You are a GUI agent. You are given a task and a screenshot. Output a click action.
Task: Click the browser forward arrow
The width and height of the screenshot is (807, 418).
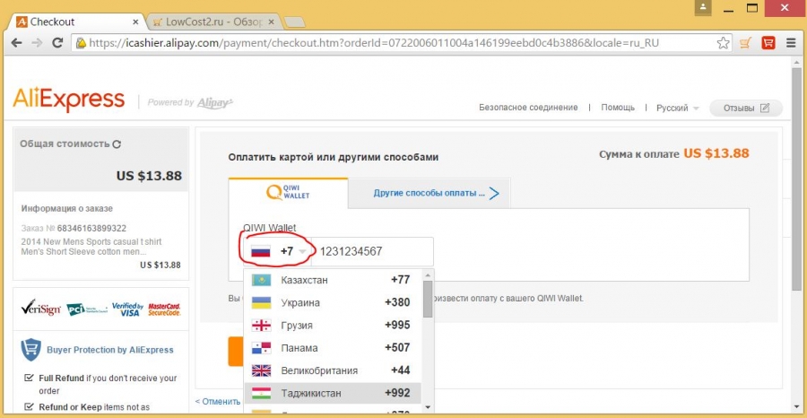[37, 43]
